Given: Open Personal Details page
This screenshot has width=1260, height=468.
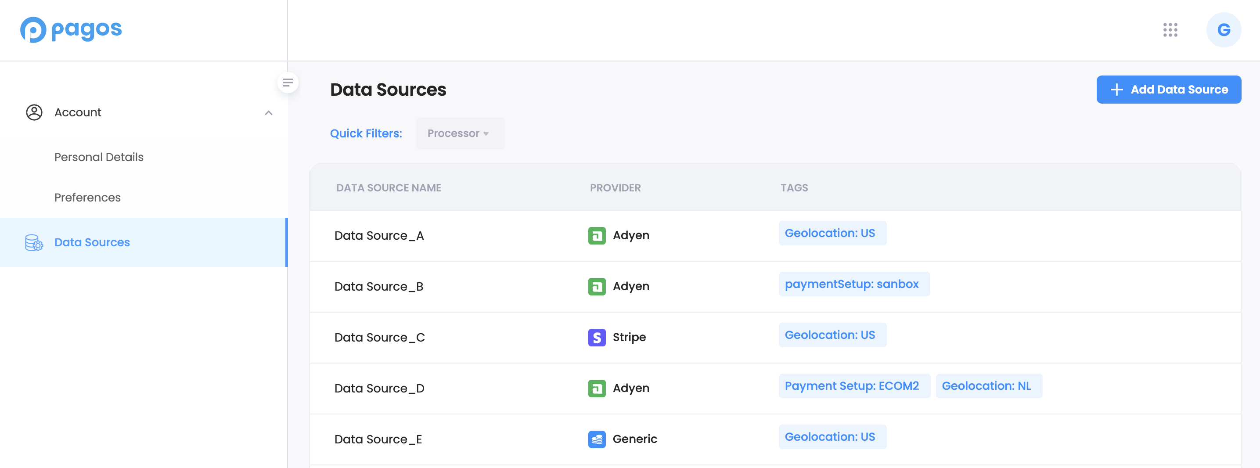Looking at the screenshot, I should point(99,157).
